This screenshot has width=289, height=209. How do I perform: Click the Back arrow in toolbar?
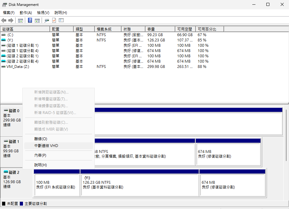[x=4, y=21]
